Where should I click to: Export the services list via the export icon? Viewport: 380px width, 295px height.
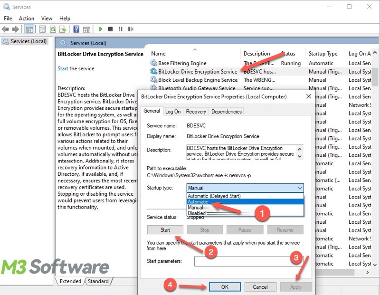[x=63, y=29]
